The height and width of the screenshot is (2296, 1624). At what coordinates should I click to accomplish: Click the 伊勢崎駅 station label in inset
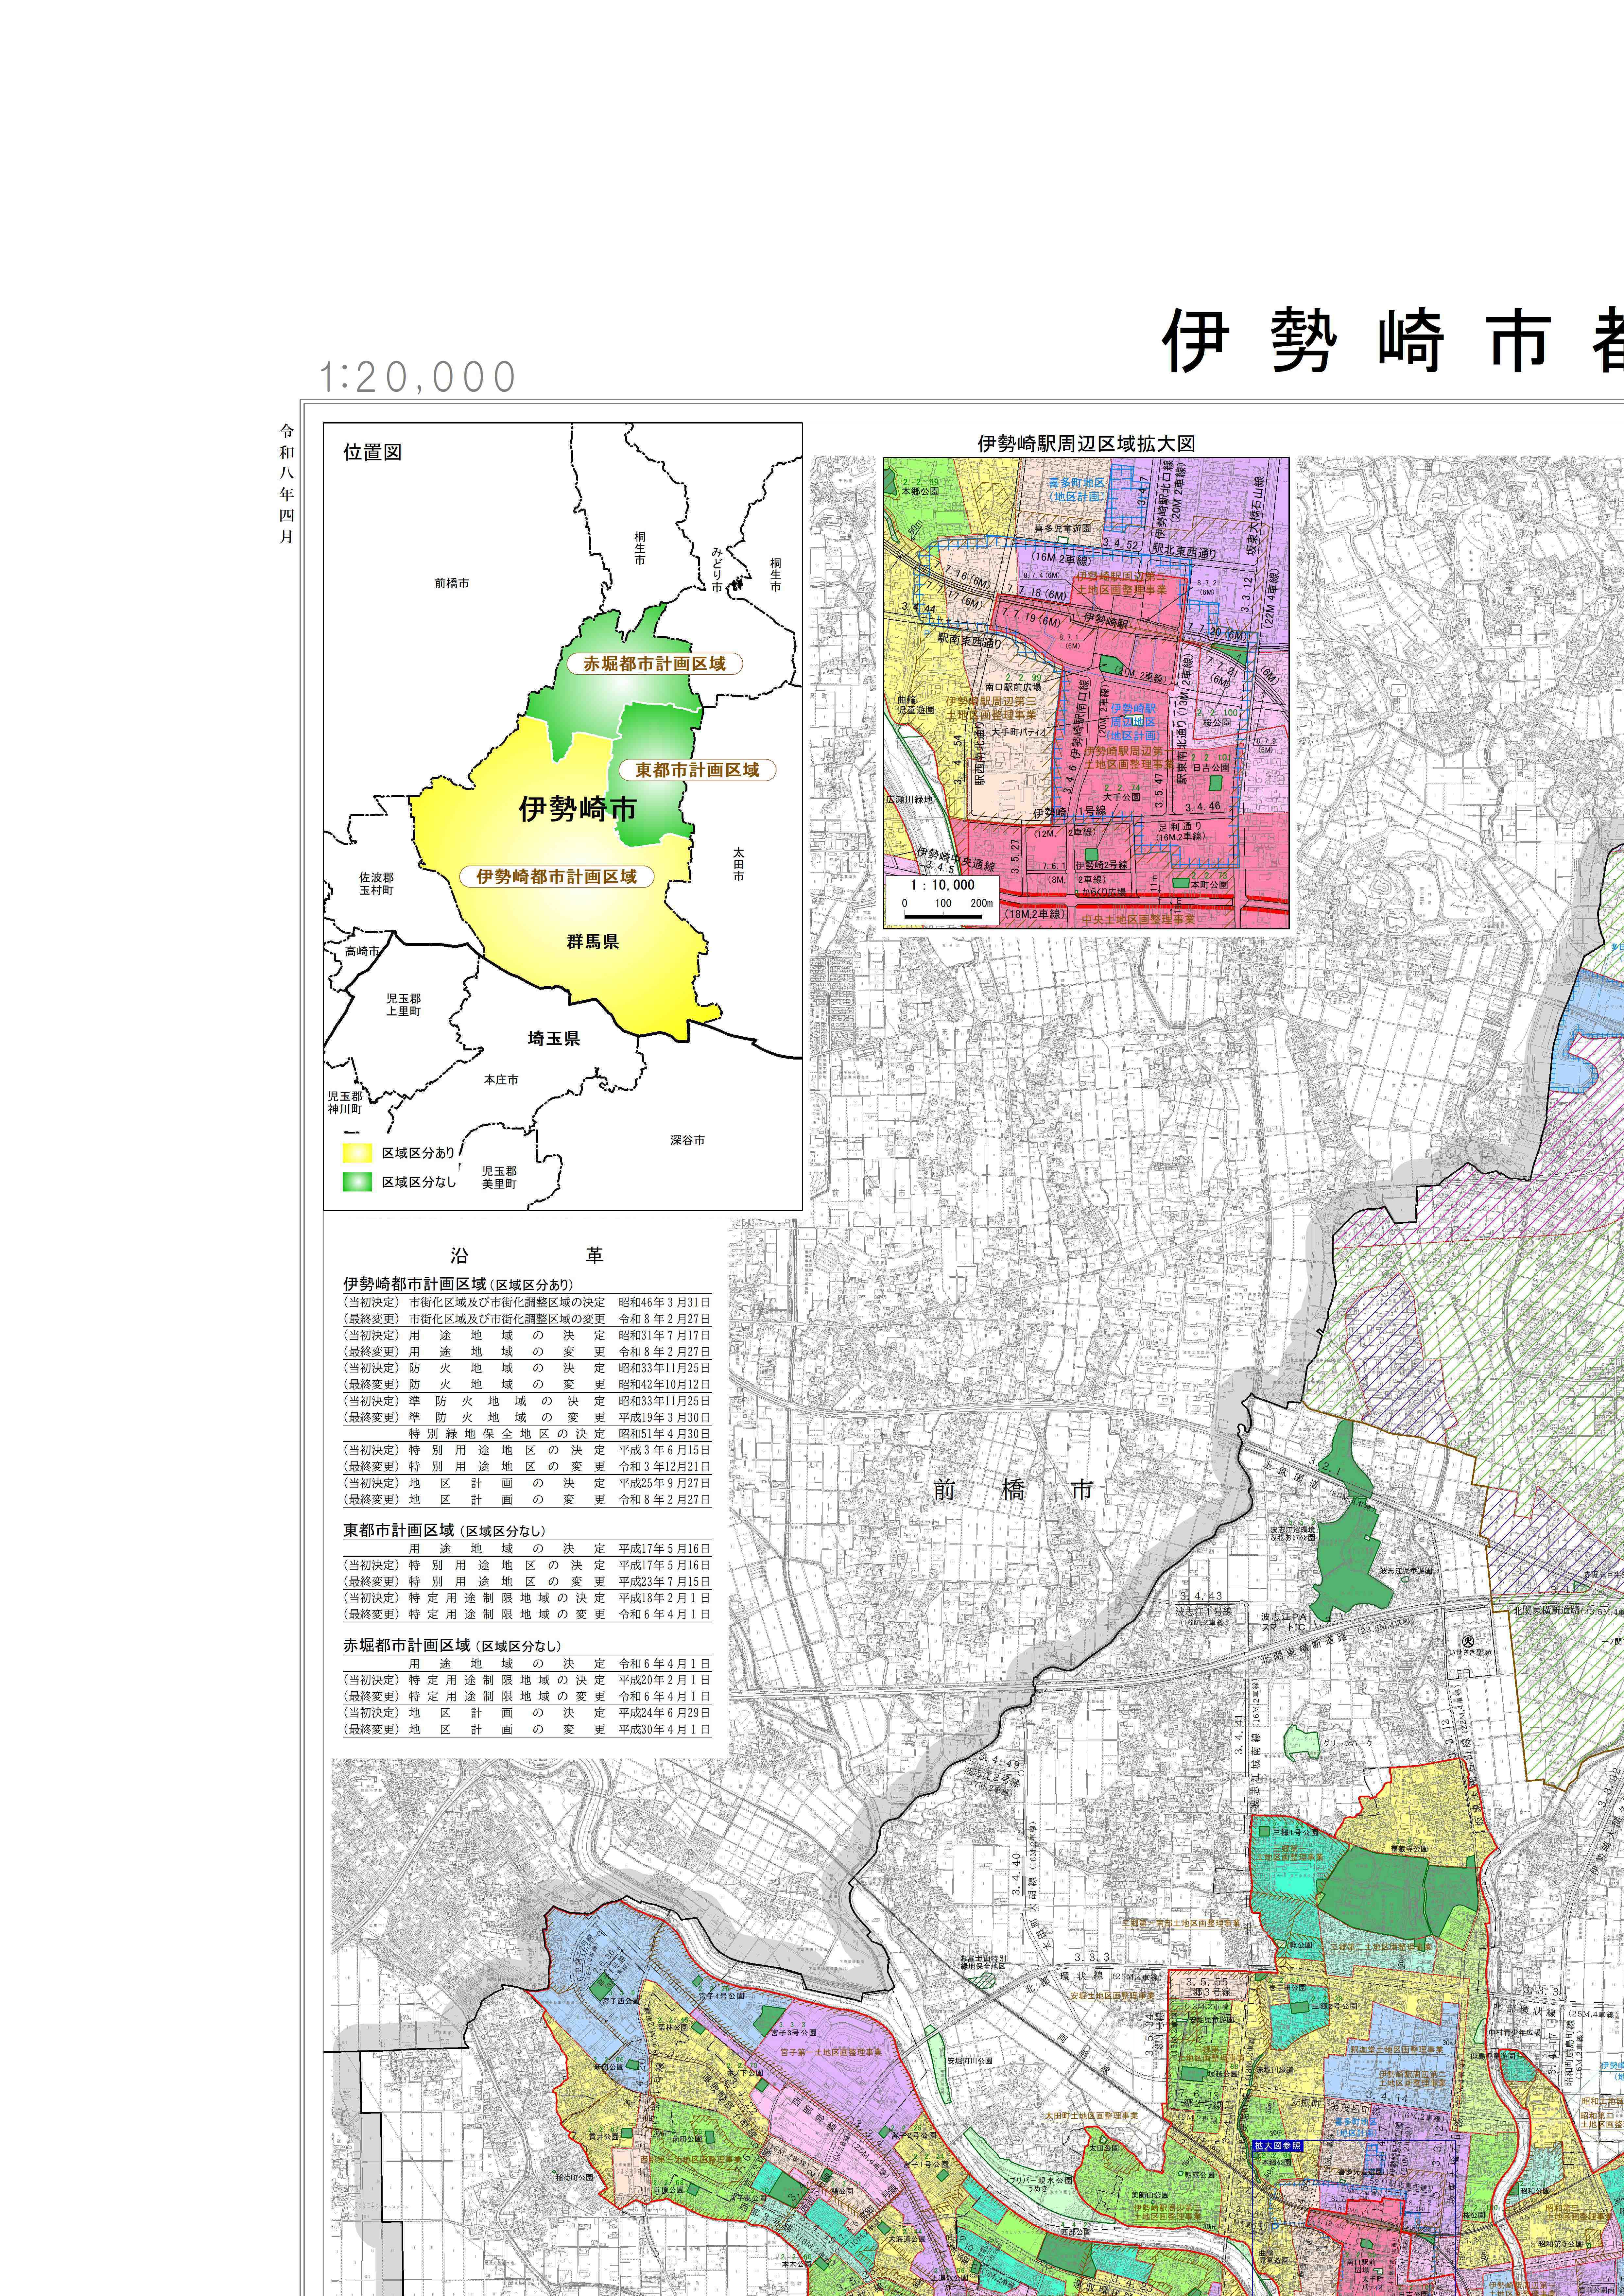click(1106, 621)
